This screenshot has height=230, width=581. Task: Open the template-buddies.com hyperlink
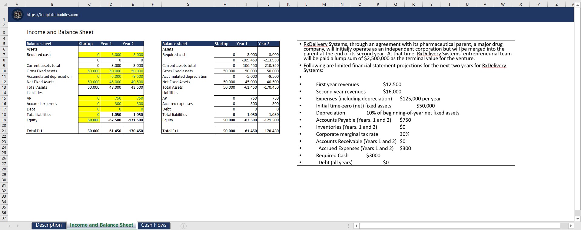coord(52,15)
